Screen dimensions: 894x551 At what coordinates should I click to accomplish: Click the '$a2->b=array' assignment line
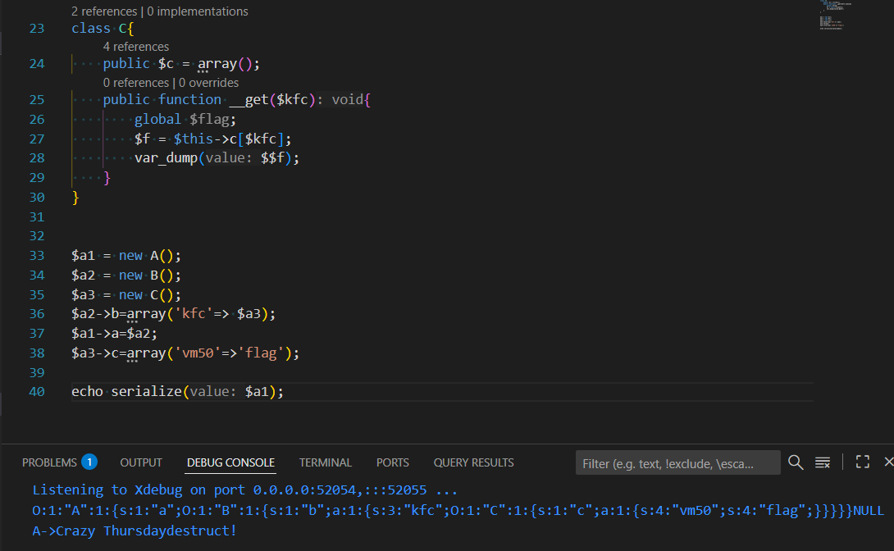tap(173, 314)
